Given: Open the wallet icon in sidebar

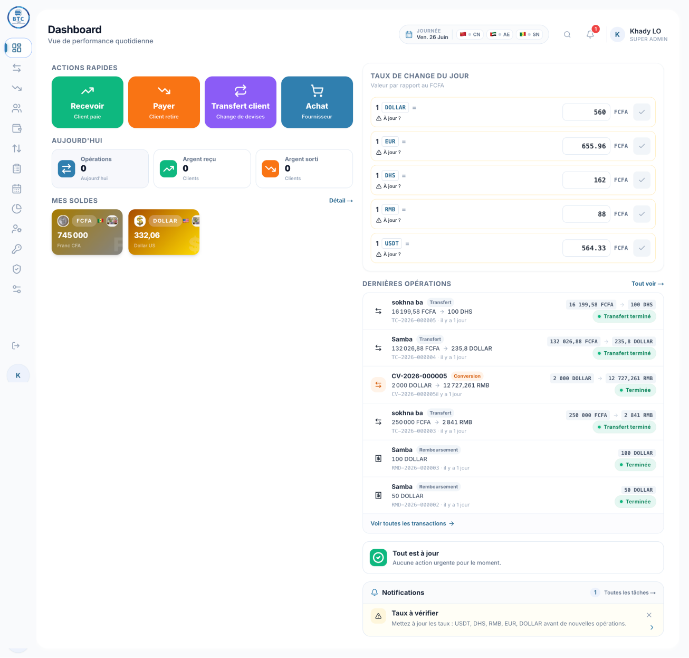Looking at the screenshot, I should pos(17,128).
